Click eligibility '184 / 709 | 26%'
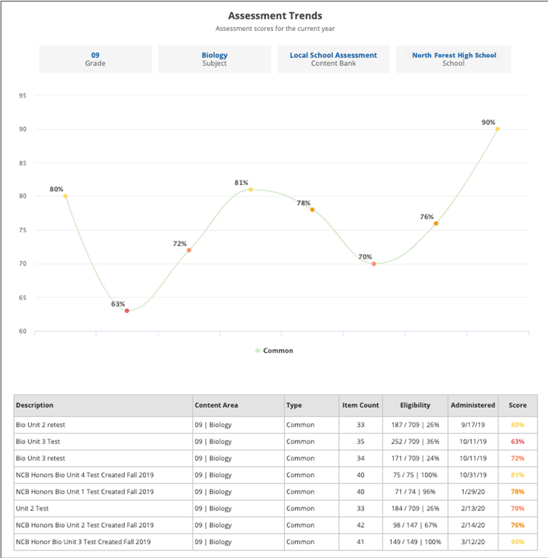This screenshot has width=548, height=558. [x=415, y=508]
